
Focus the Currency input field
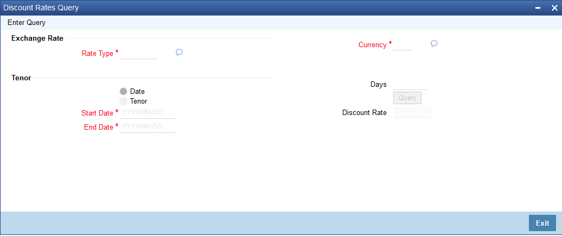[x=403, y=45]
